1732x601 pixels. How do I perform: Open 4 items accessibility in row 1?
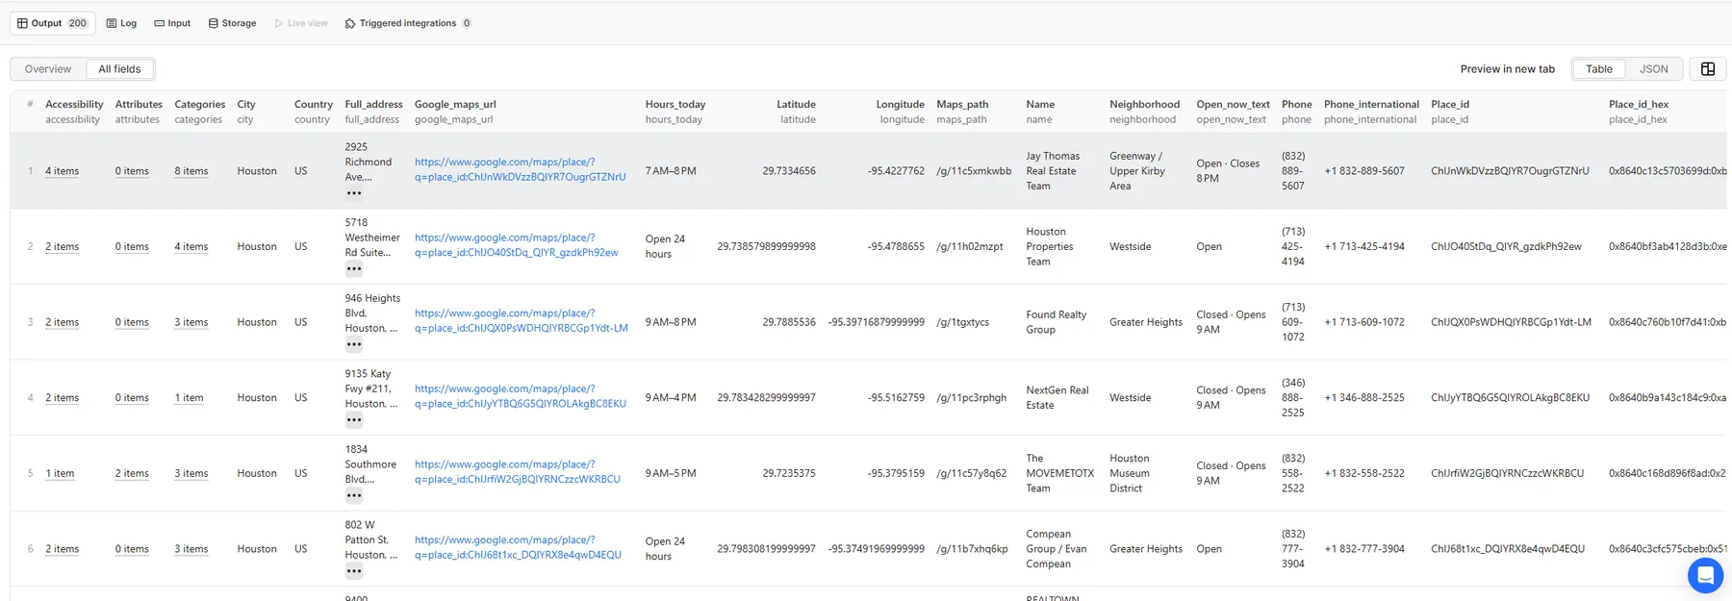tap(63, 171)
